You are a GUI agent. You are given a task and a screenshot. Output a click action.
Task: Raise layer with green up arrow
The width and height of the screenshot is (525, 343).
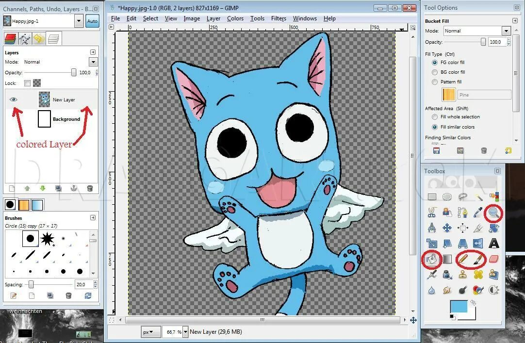coord(28,188)
